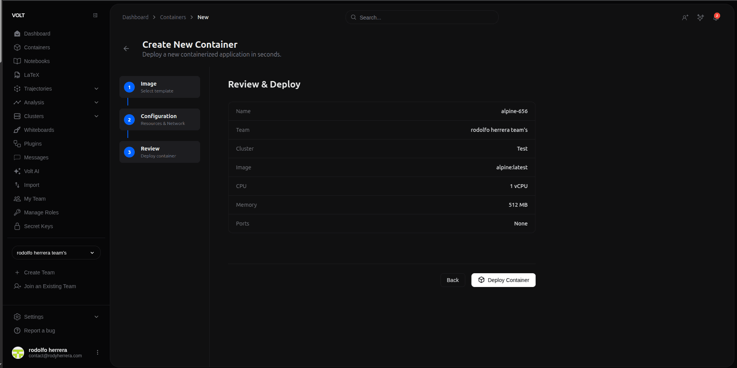
Task: Collapse the sidebar with the panel icon
Action: coord(95,15)
